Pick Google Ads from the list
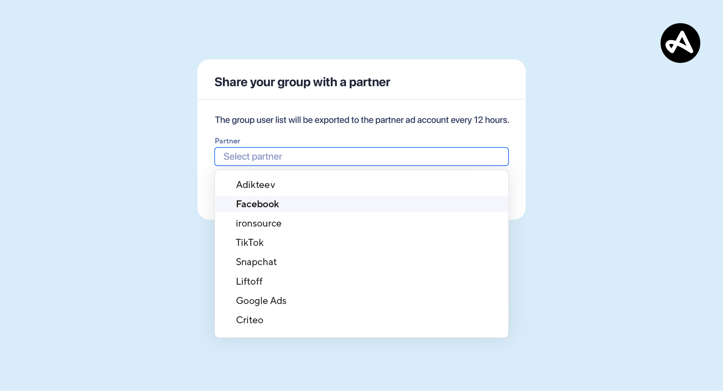The height and width of the screenshot is (391, 723). (261, 300)
